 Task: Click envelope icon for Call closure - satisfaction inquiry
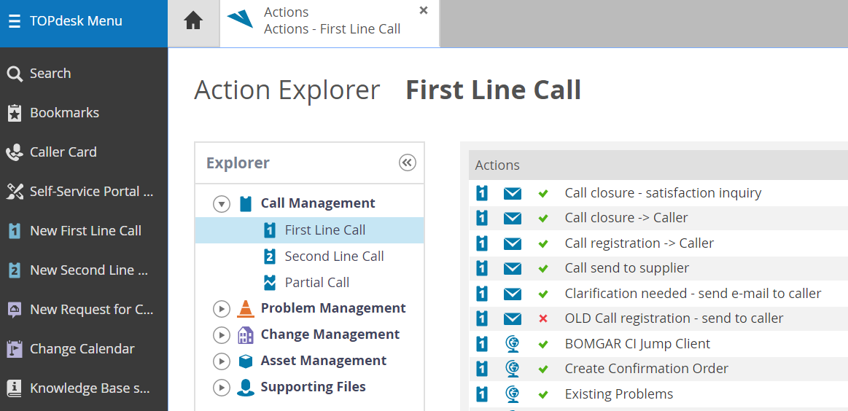[512, 193]
